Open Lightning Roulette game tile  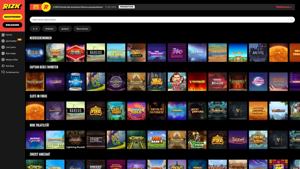[x=75, y=140]
